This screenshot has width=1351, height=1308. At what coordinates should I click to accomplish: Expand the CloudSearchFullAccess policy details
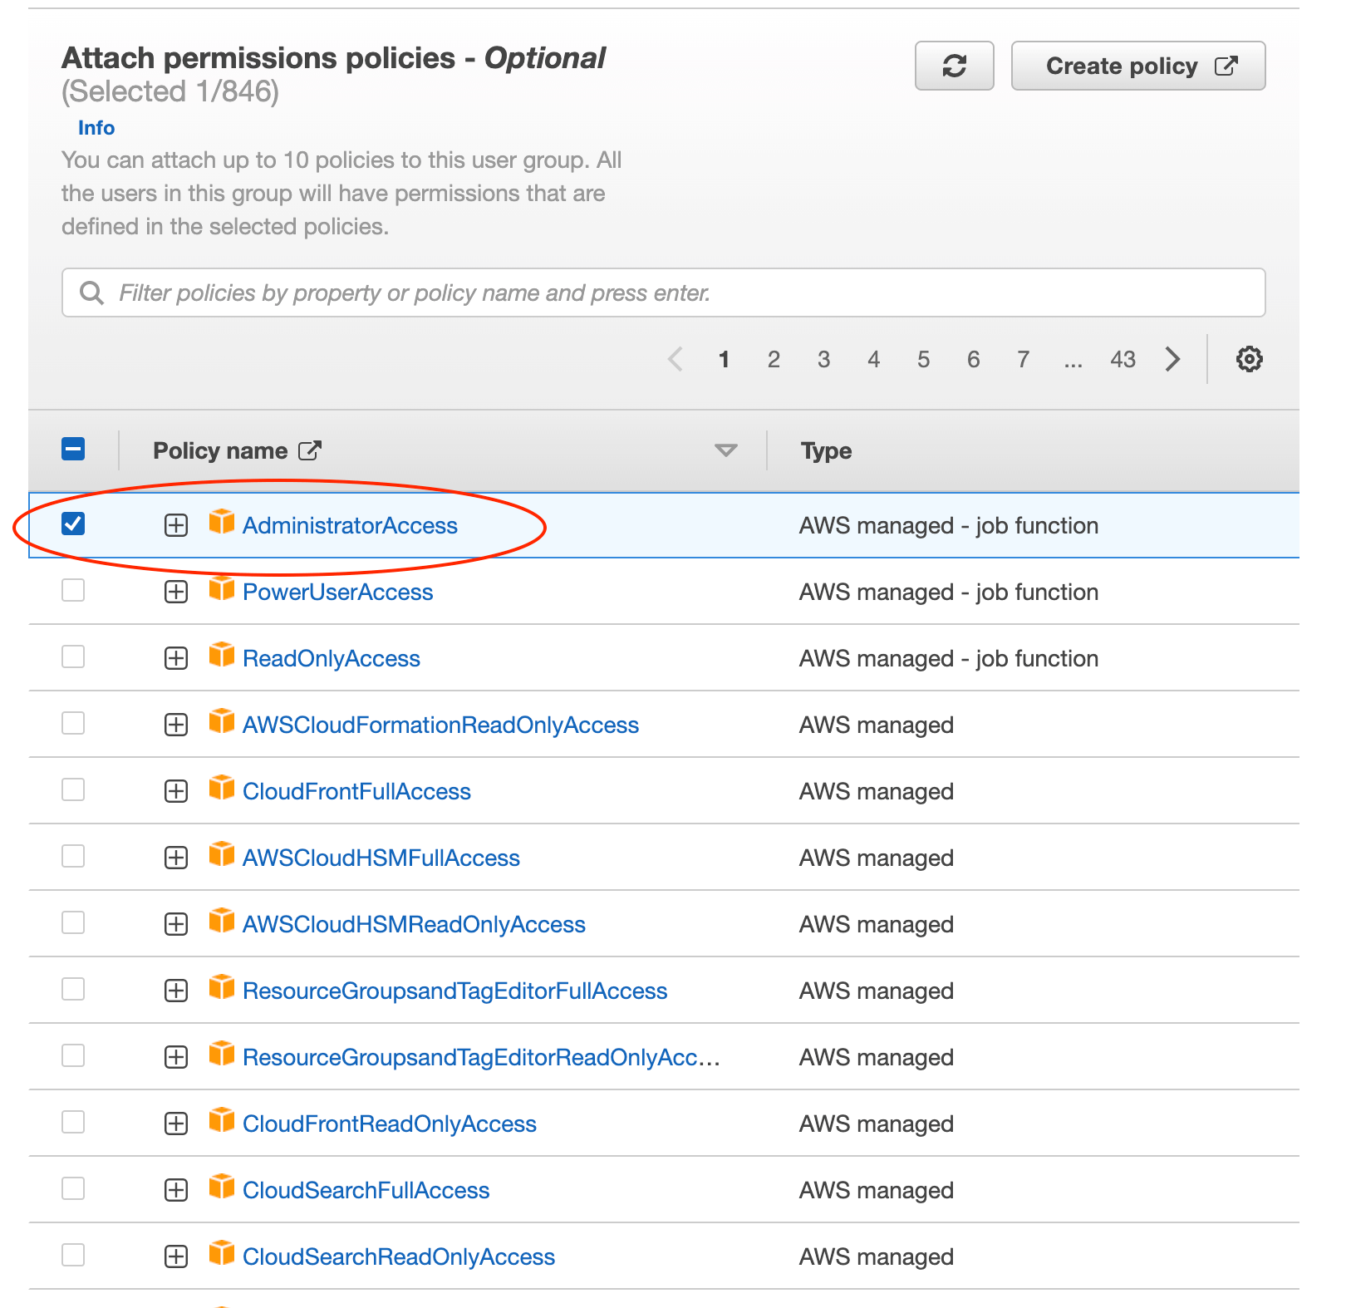(176, 1190)
